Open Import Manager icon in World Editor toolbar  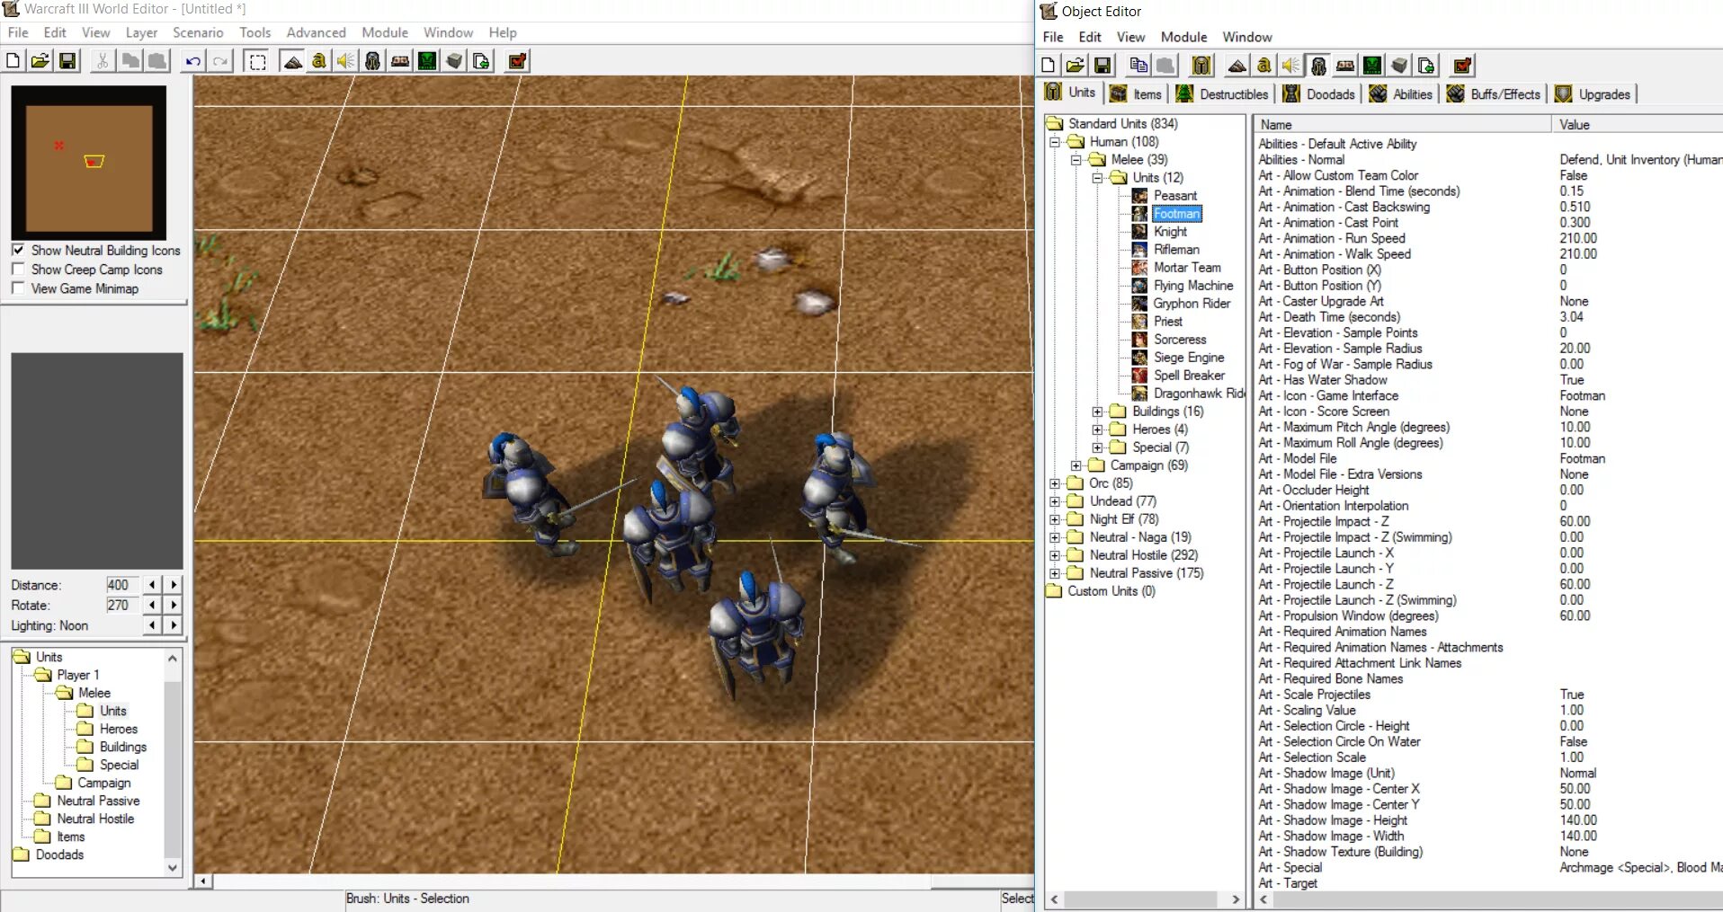coord(481,61)
